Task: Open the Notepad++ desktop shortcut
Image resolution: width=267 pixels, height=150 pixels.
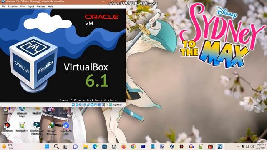Action: tap(22, 127)
